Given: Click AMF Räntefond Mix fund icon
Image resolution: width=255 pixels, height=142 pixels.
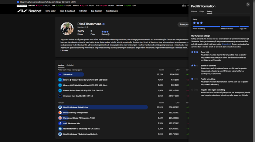Looking at the screenshot, I should point(60,123).
